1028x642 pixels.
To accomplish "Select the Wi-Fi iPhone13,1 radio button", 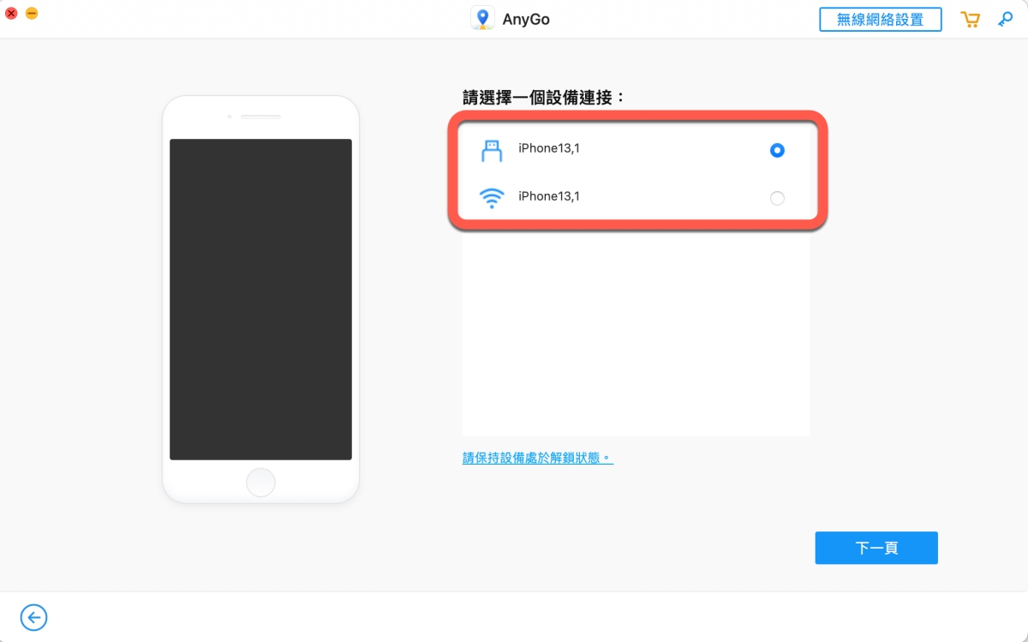I will click(x=777, y=198).
